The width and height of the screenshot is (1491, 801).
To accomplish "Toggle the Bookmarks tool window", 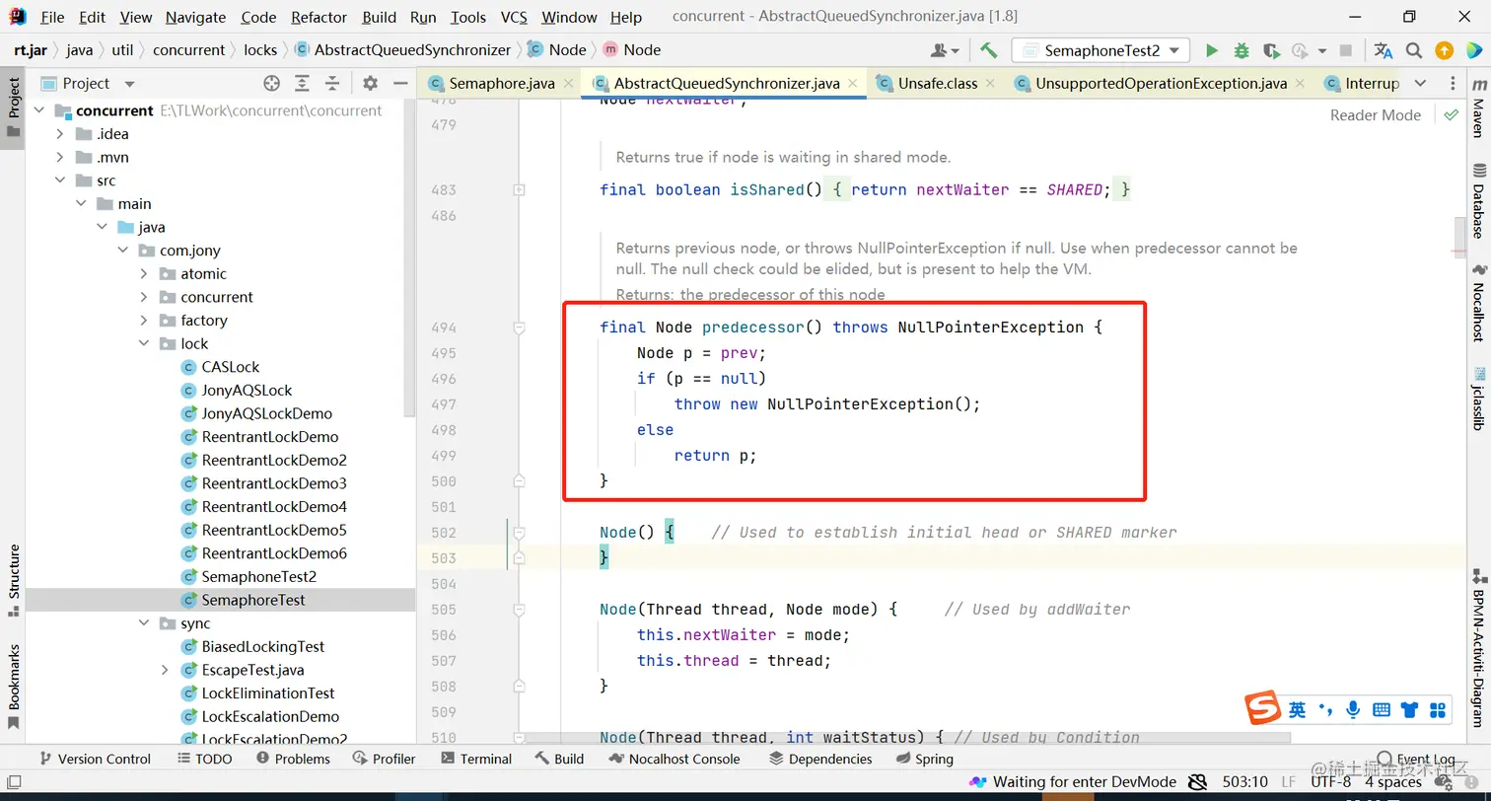I will (14, 687).
